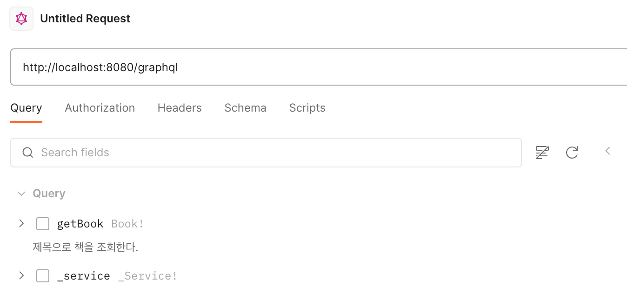Click the getBook field name
The width and height of the screenshot is (627, 307).
point(80,223)
